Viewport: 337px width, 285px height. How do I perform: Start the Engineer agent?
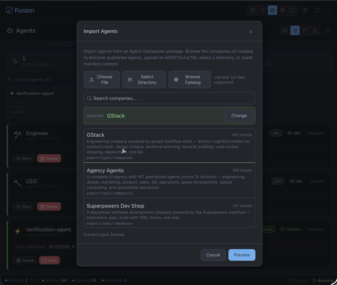coord(24,159)
